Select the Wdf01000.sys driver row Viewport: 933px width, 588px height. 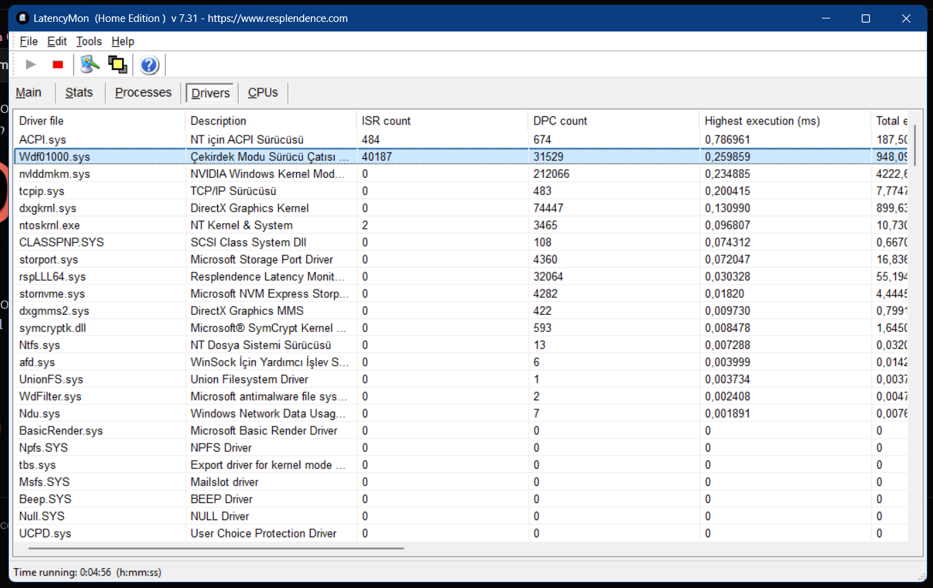coord(461,157)
